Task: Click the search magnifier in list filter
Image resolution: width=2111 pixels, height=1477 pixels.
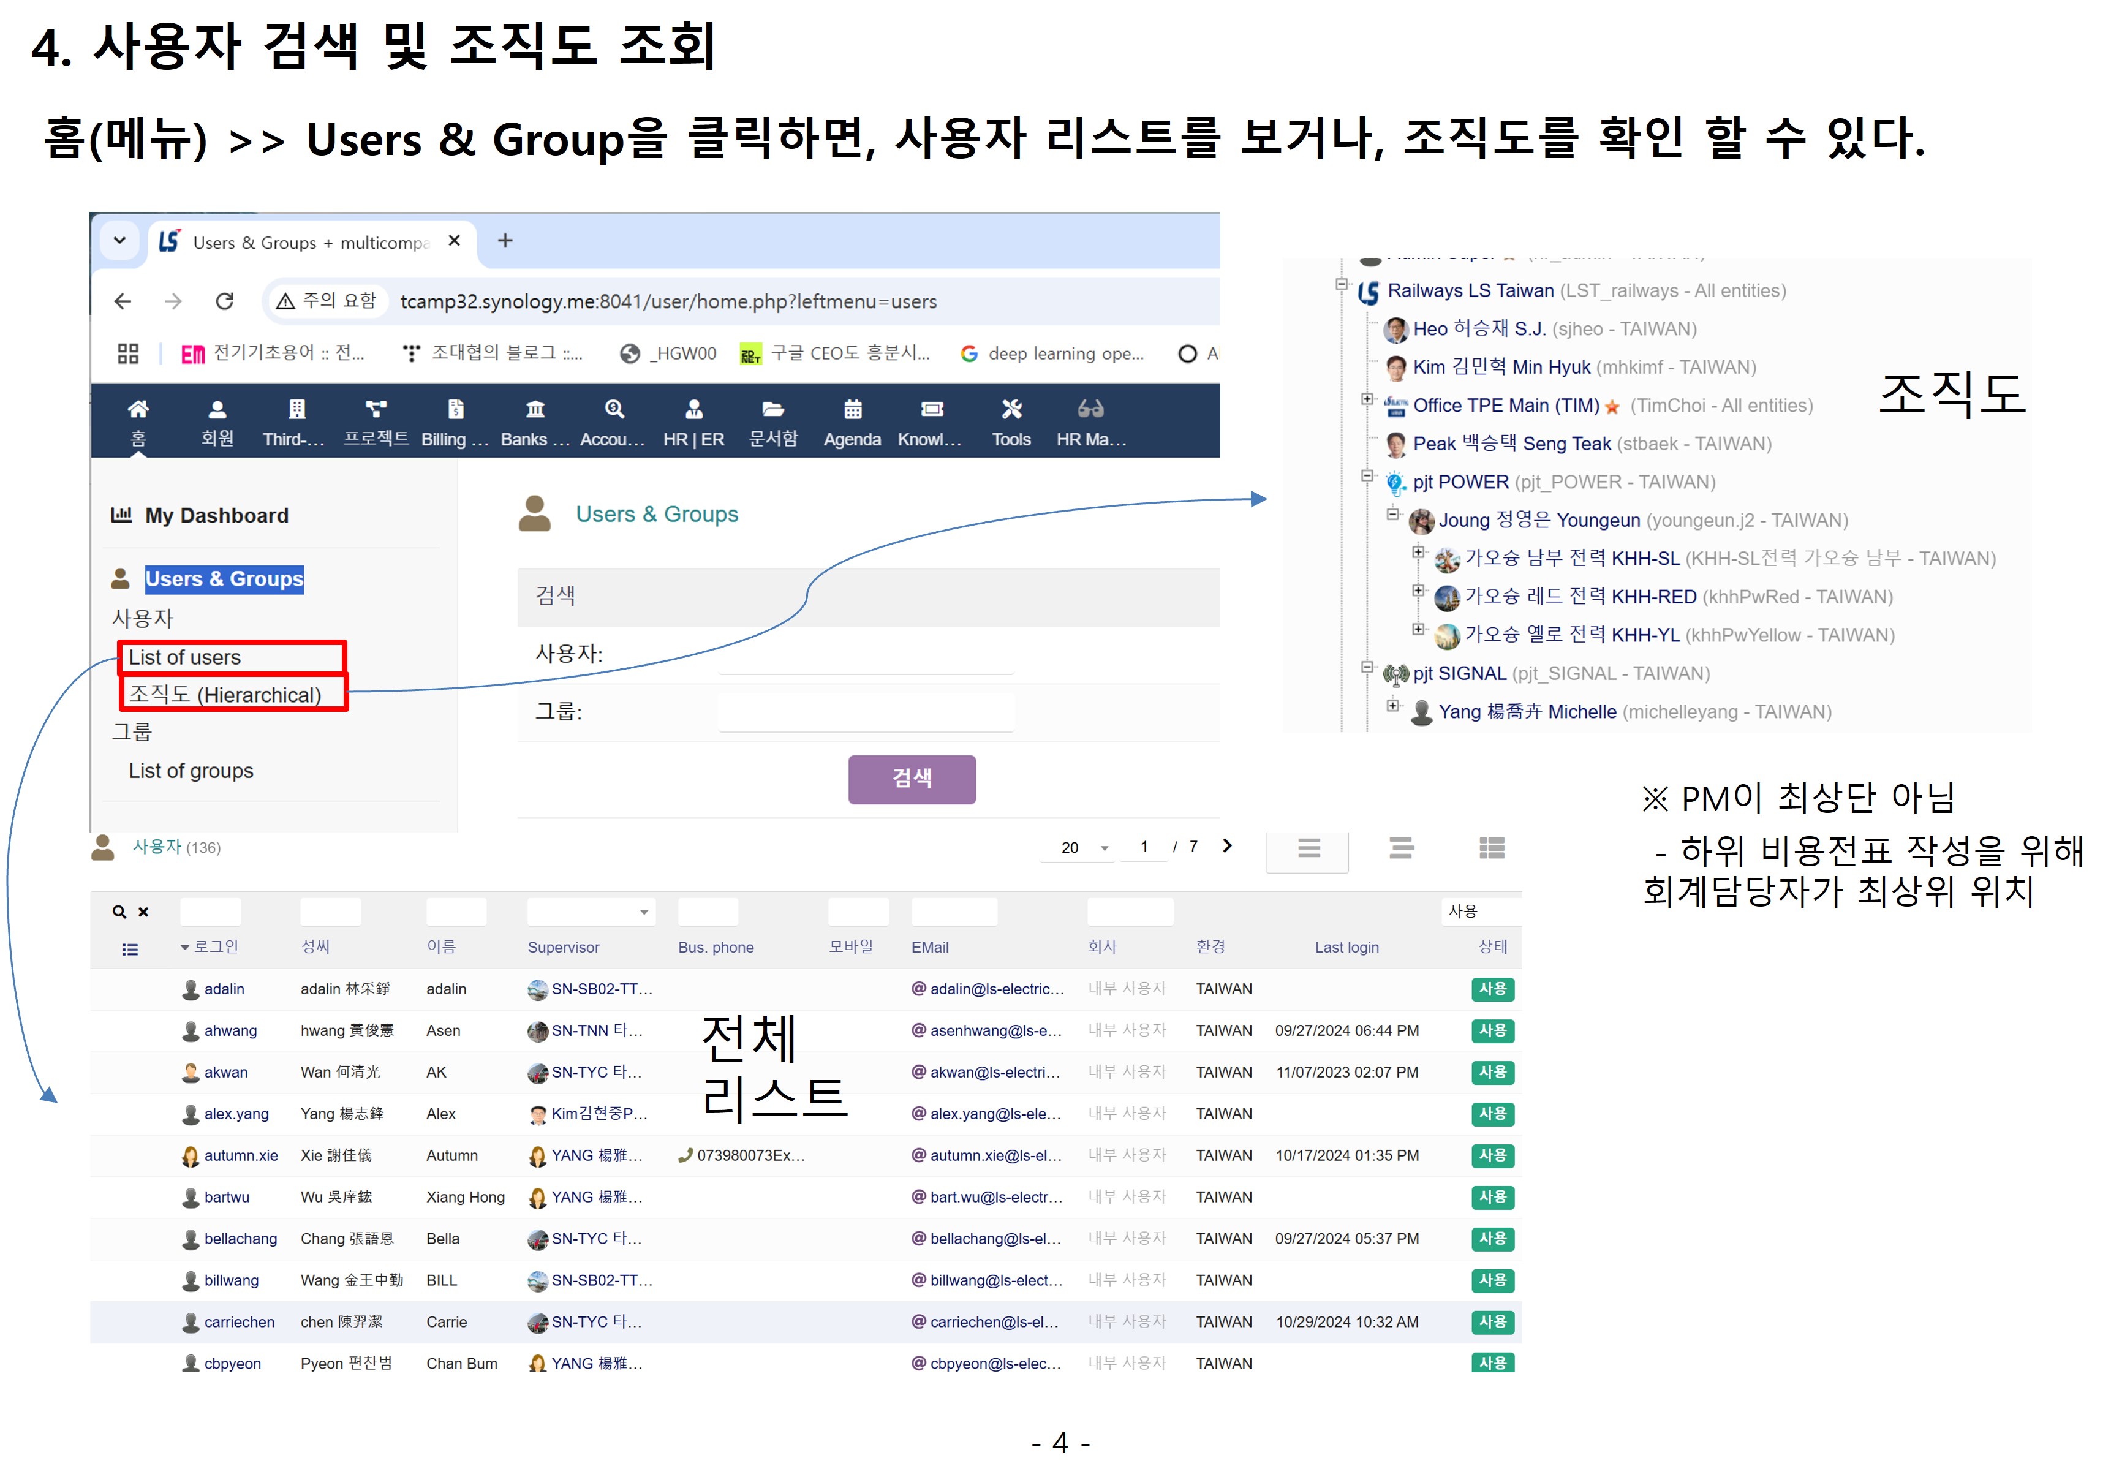Action: [119, 912]
